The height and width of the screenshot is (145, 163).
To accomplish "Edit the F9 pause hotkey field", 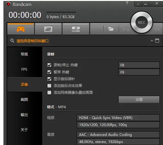I will coord(139,72).
